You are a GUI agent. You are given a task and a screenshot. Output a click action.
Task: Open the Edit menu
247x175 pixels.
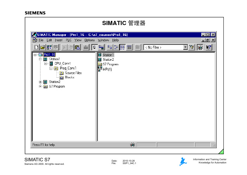(49, 40)
